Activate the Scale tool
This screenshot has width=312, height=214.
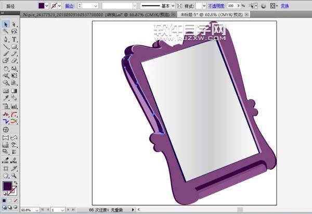pos(14,69)
